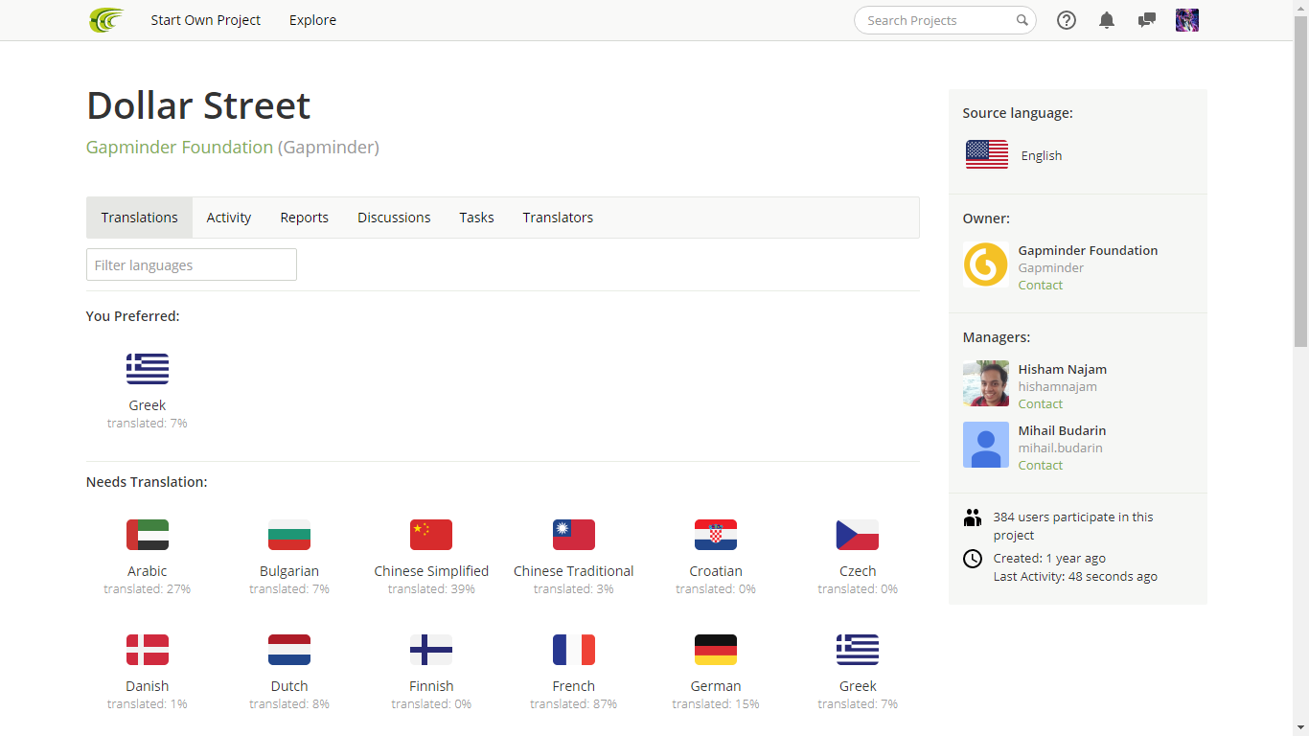Open notifications bell icon
Image resolution: width=1309 pixels, height=736 pixels.
1107,20
